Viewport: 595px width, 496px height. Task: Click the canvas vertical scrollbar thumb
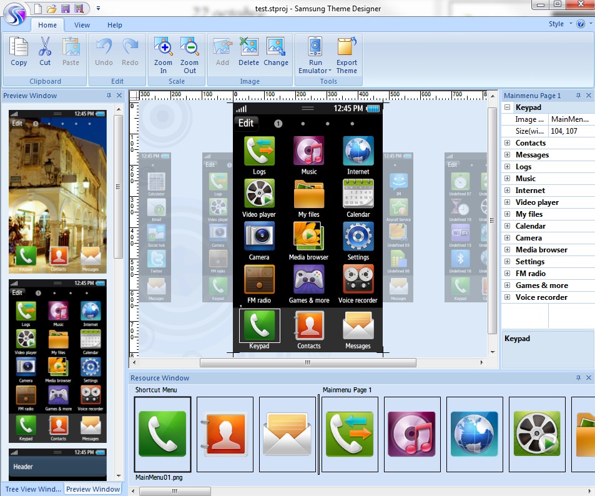492,221
